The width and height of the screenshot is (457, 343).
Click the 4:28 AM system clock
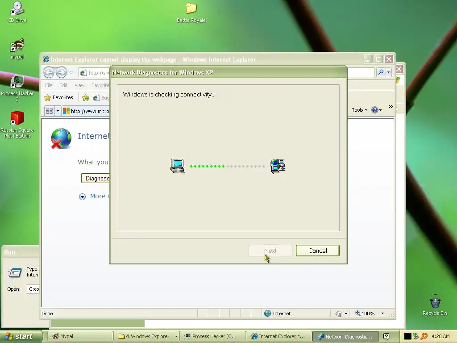click(440, 336)
